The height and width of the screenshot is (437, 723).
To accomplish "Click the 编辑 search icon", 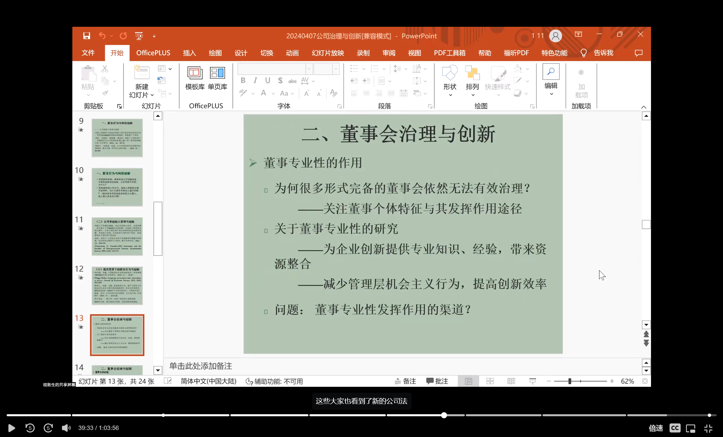I will pyautogui.click(x=551, y=72).
